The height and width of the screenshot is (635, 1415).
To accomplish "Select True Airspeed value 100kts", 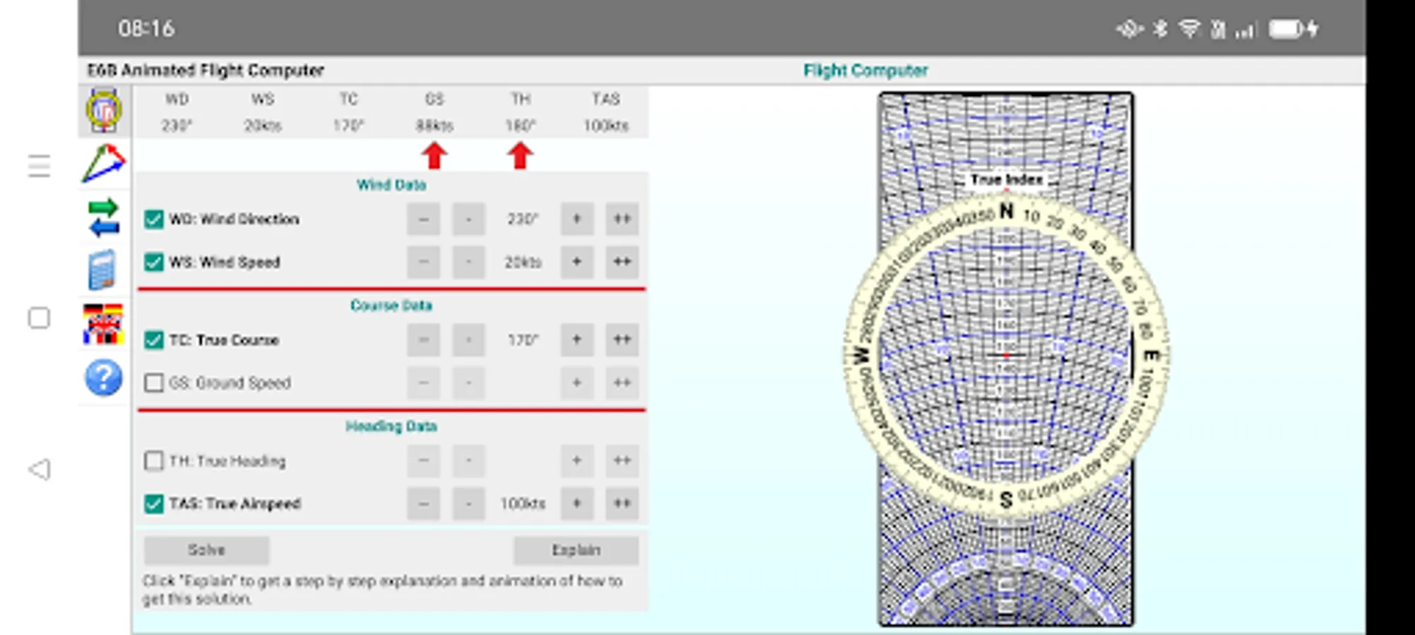I will (x=523, y=504).
